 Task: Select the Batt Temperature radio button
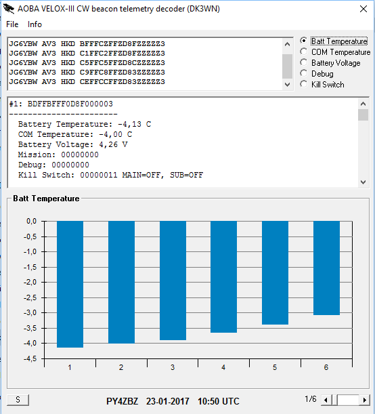point(303,41)
